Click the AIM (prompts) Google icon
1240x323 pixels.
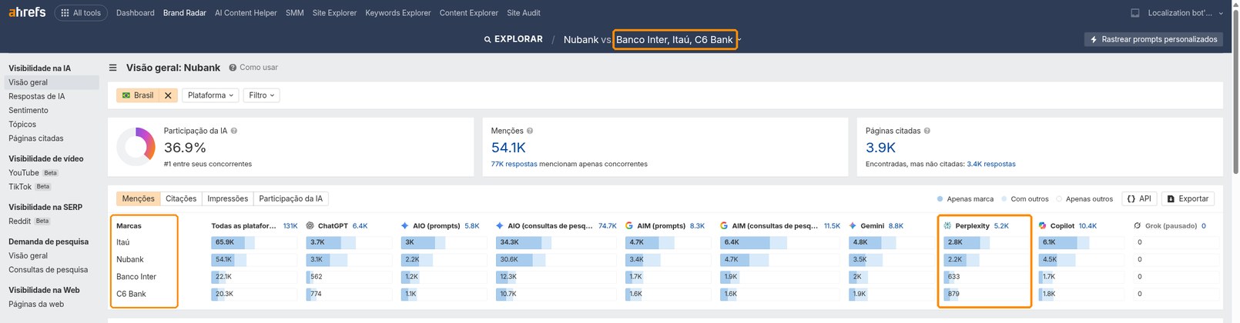pyautogui.click(x=629, y=226)
